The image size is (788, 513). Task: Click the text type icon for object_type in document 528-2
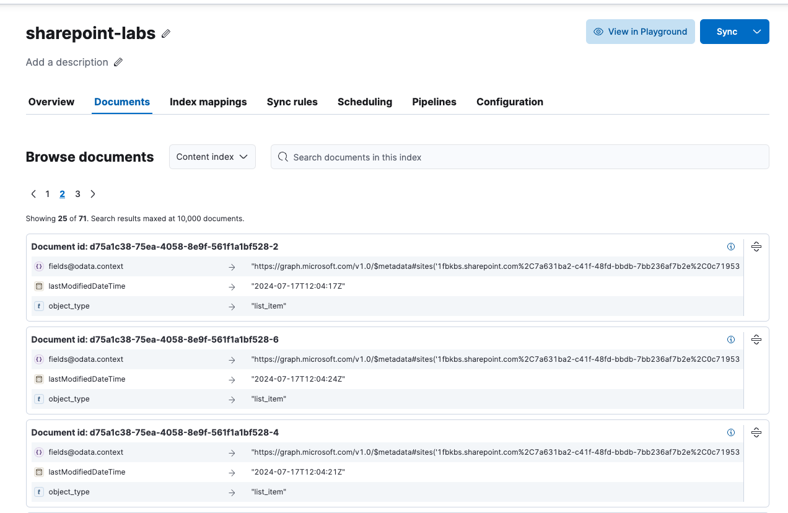(39, 306)
